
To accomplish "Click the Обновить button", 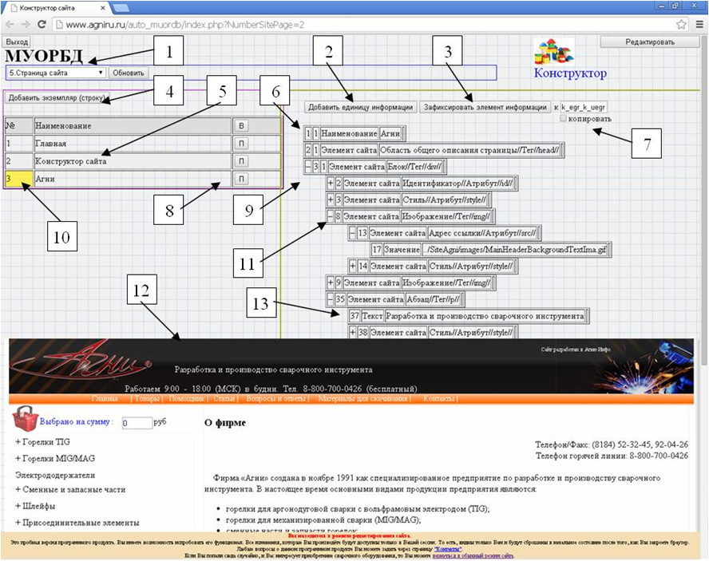I will pos(129,73).
